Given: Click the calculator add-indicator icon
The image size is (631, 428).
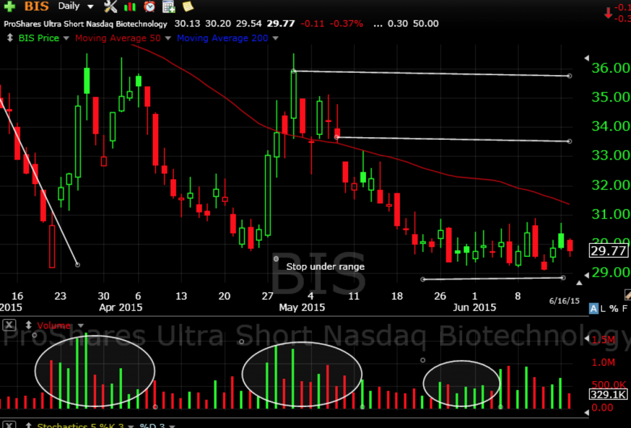Looking at the screenshot, I should pyautogui.click(x=169, y=6).
